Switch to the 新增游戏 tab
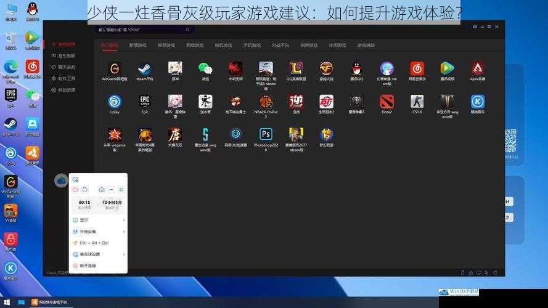Screen dimensions: 548x308 point(137,46)
